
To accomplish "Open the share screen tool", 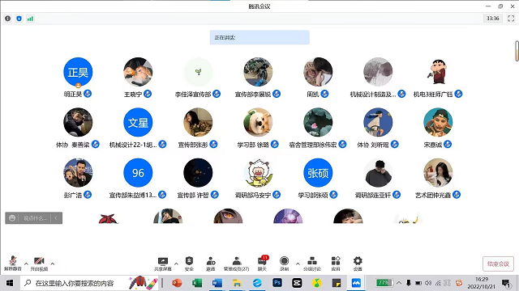I will [162, 264].
